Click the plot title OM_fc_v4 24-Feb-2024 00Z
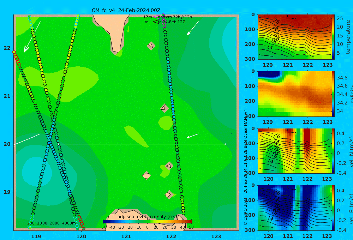 click(x=126, y=10)
